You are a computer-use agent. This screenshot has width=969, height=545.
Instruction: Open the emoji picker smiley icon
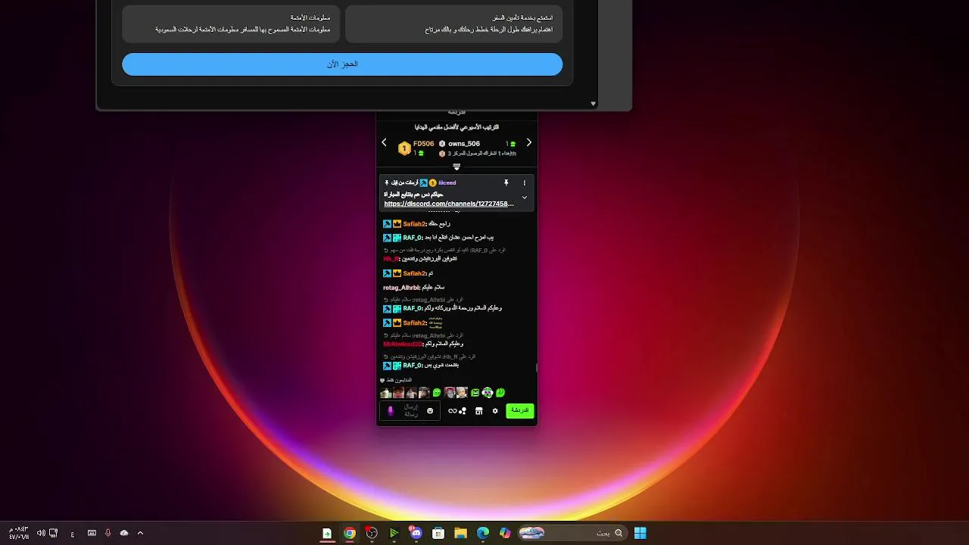click(430, 411)
